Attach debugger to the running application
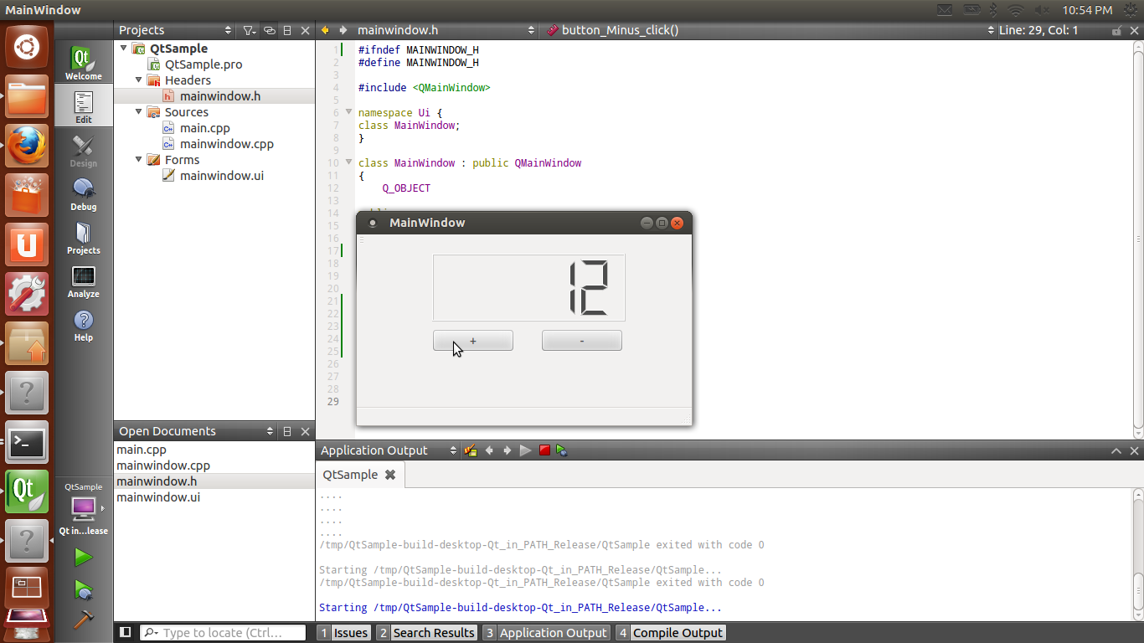This screenshot has height=643, width=1144. [x=562, y=450]
